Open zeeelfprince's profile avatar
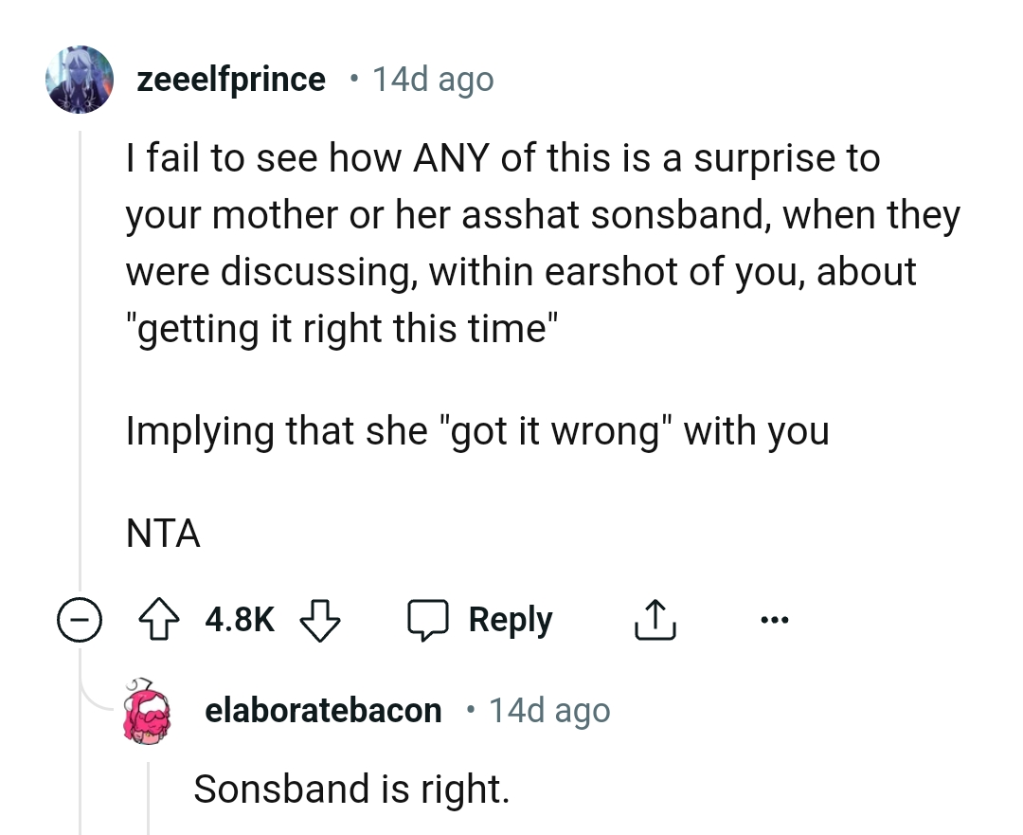This screenshot has height=835, width=1023. [81, 80]
